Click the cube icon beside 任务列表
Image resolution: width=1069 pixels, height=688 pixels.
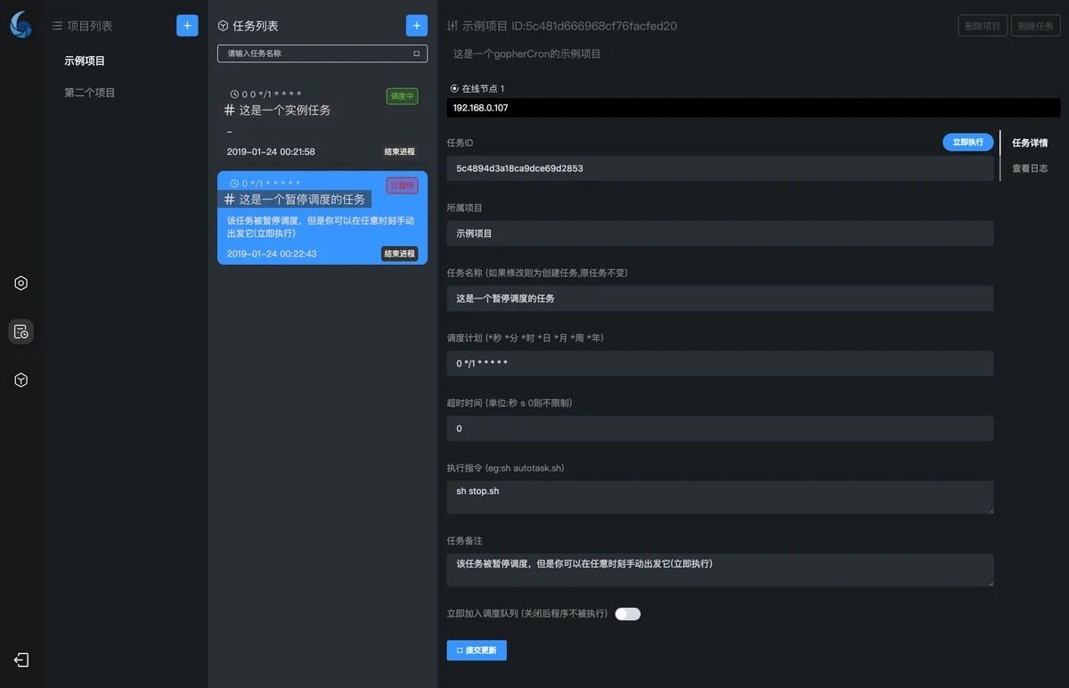223,27
